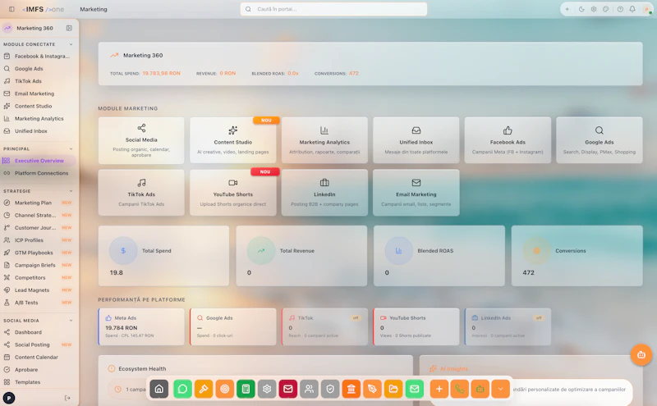This screenshot has height=406, width=657.
Task: Open the pen nib dock icon
Action: coord(372,389)
